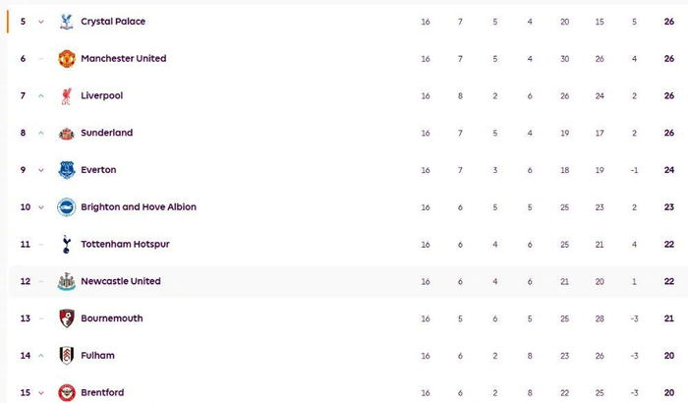Click the up chevron next to Liverpool
Screen dimensions: 688x403
[x=41, y=96]
